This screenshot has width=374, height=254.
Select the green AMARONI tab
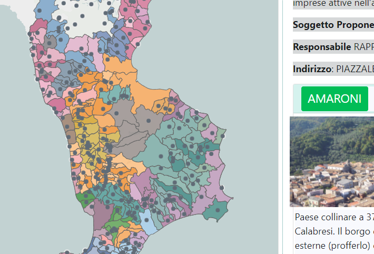[334, 99]
